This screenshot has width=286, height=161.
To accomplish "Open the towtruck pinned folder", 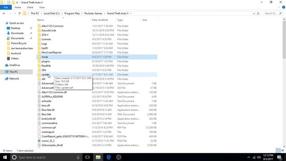I will click(16, 53).
